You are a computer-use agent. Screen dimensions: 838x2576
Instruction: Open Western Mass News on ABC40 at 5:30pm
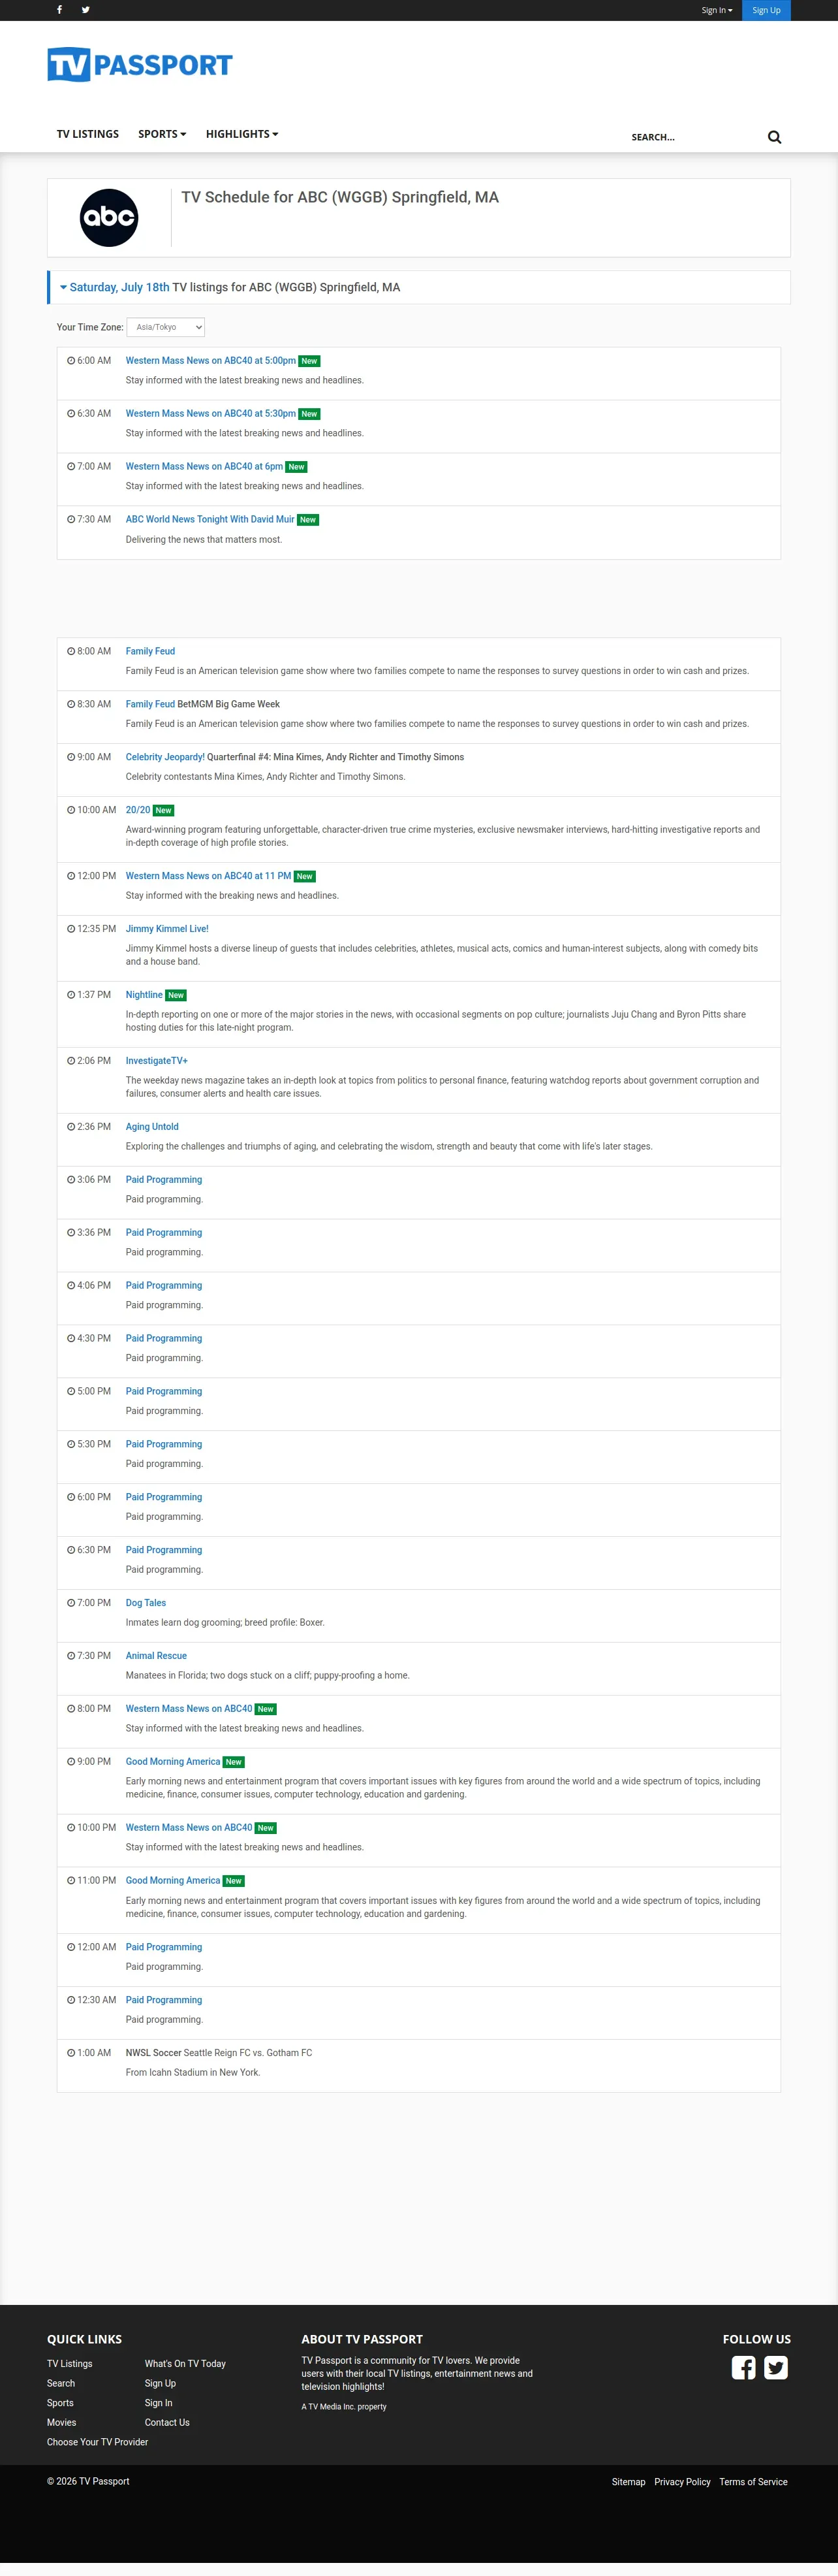pos(211,414)
